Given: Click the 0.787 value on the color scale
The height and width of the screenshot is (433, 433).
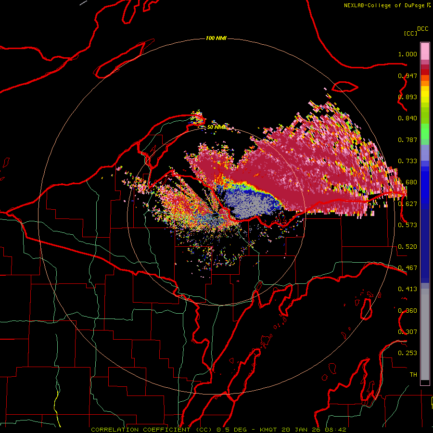Looking at the screenshot, I should (x=408, y=140).
